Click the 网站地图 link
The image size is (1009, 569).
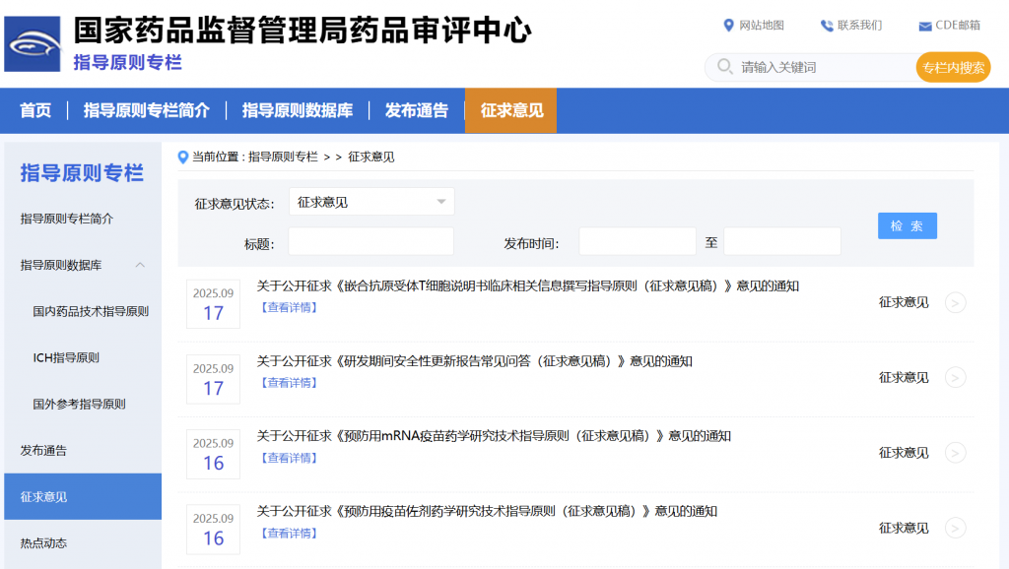762,25
